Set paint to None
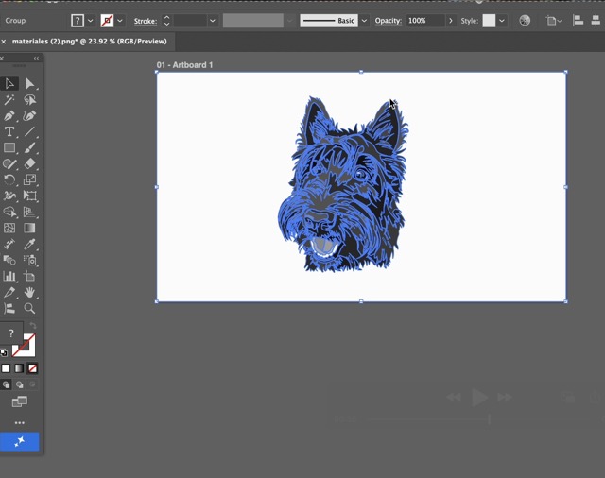 (x=32, y=368)
